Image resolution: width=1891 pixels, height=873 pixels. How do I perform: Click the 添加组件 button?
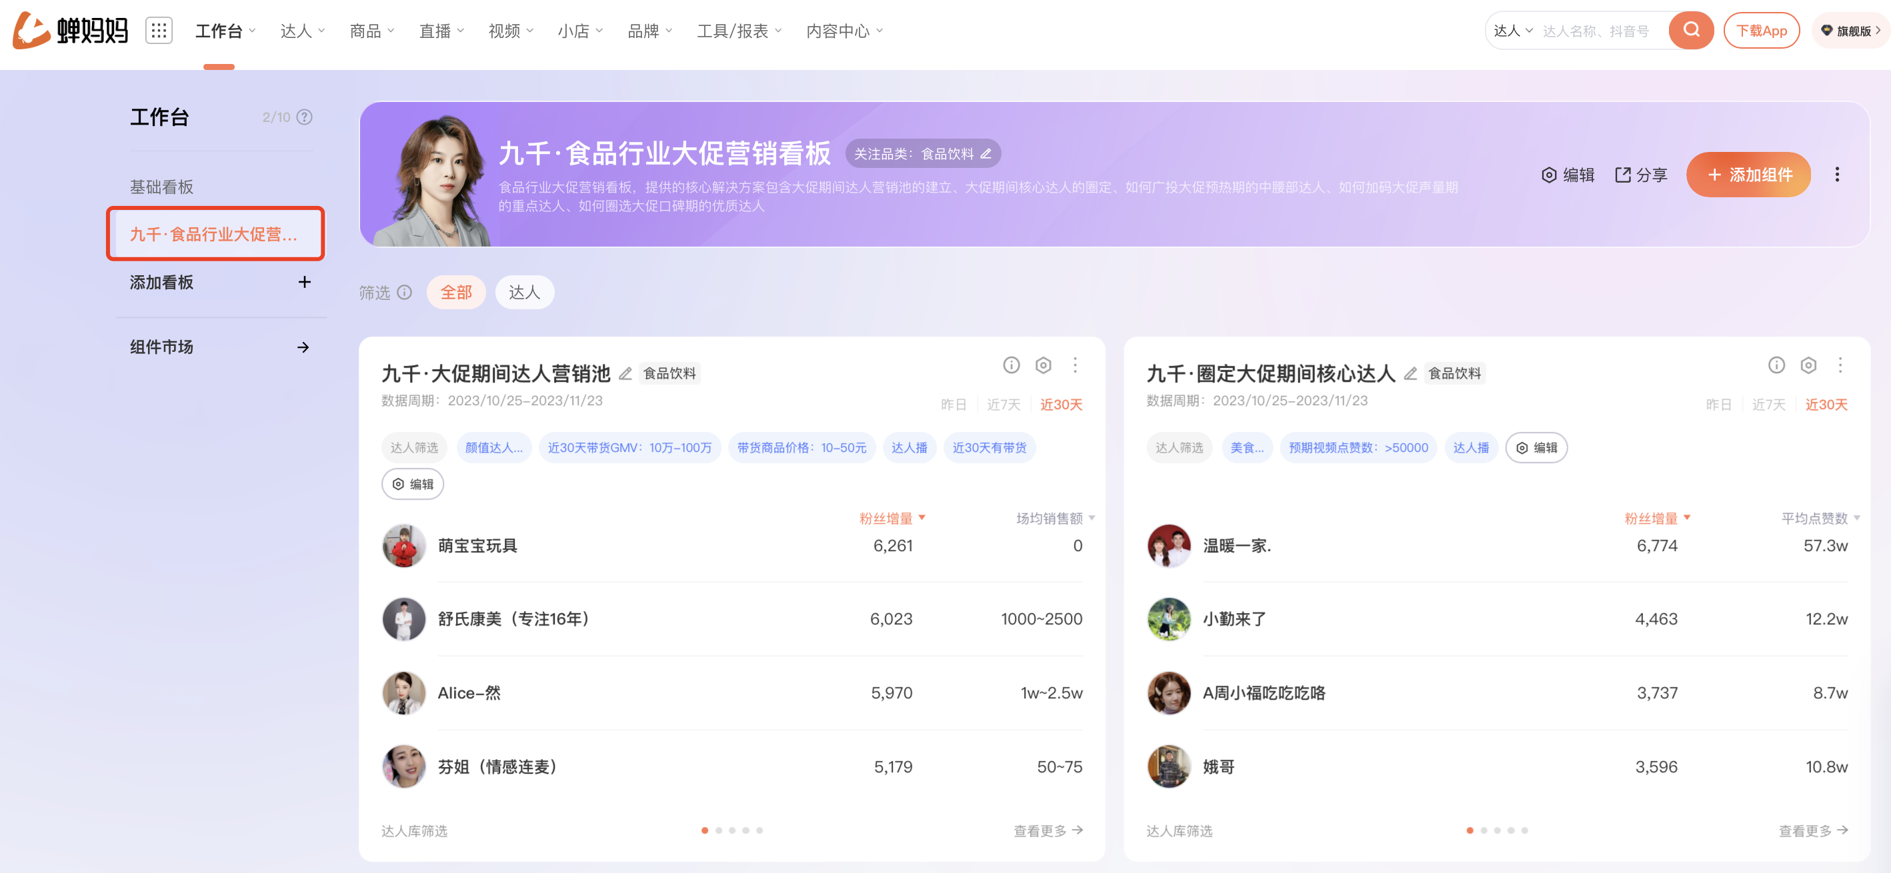click(x=1748, y=175)
